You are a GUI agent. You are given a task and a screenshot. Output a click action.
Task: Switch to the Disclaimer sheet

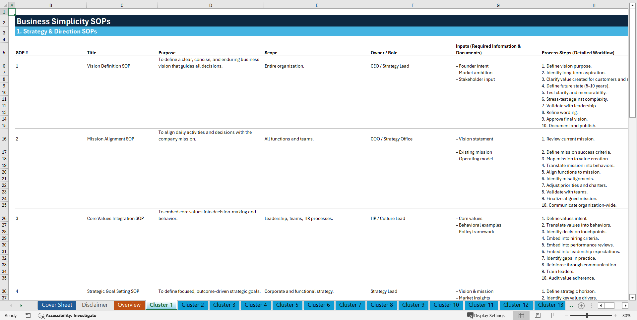[95, 305]
